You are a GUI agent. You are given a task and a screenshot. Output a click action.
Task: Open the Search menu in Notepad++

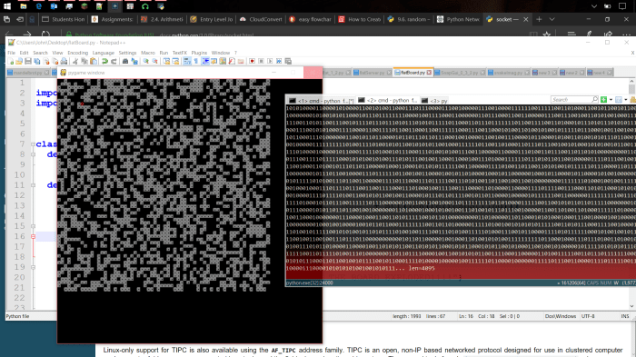tap(40, 53)
